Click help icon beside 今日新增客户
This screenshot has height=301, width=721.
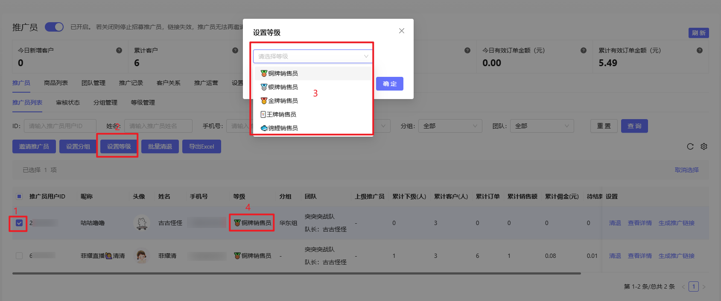pyautogui.click(x=119, y=50)
